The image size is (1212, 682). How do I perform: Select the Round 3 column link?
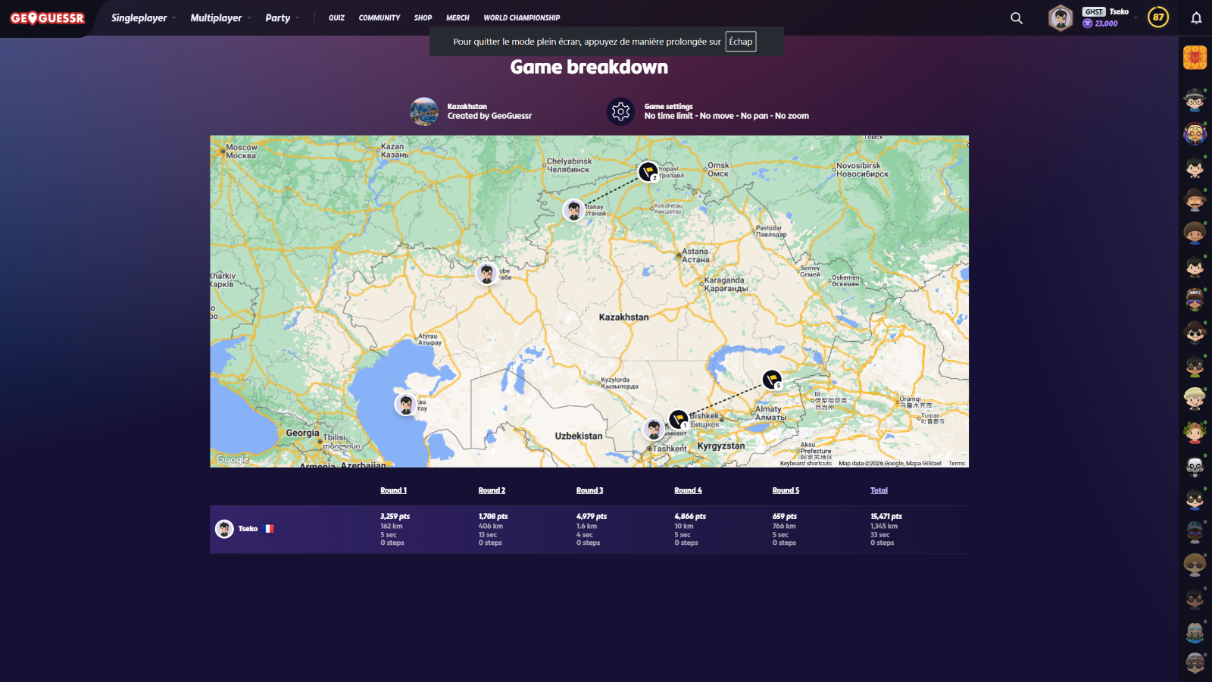(589, 490)
